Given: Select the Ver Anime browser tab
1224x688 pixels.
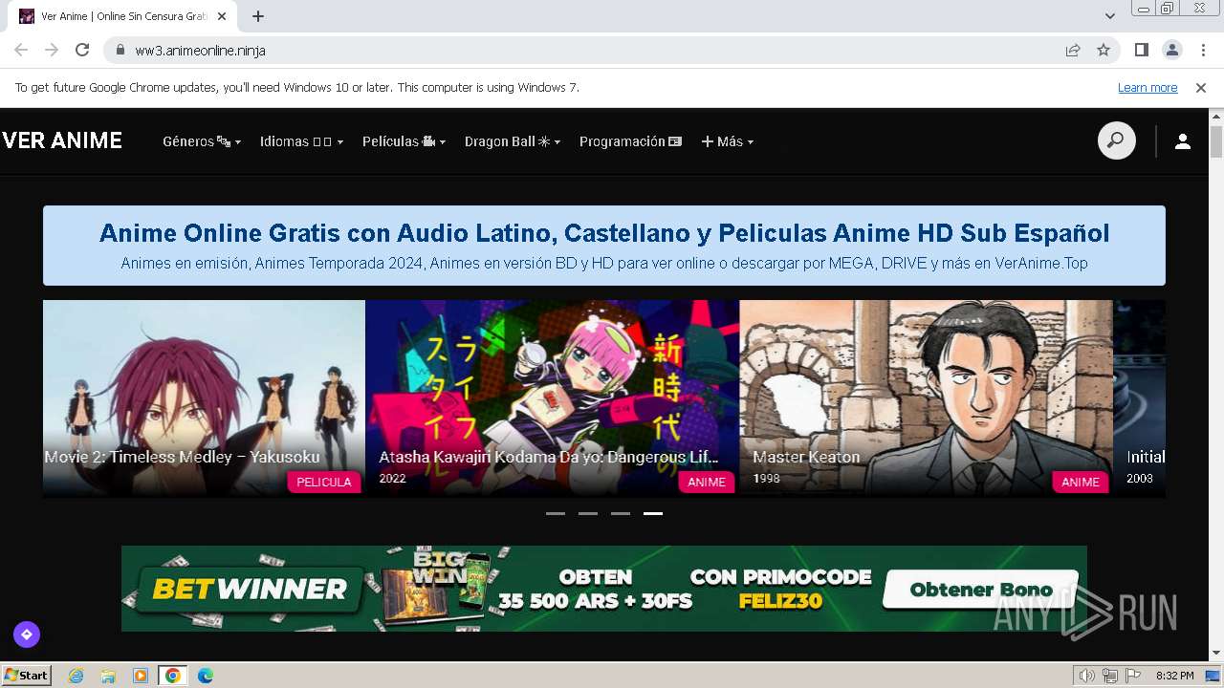Looking at the screenshot, I should [x=124, y=16].
